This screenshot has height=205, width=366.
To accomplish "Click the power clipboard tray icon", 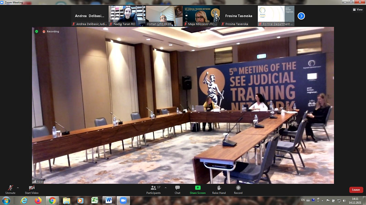I will pos(333,200).
